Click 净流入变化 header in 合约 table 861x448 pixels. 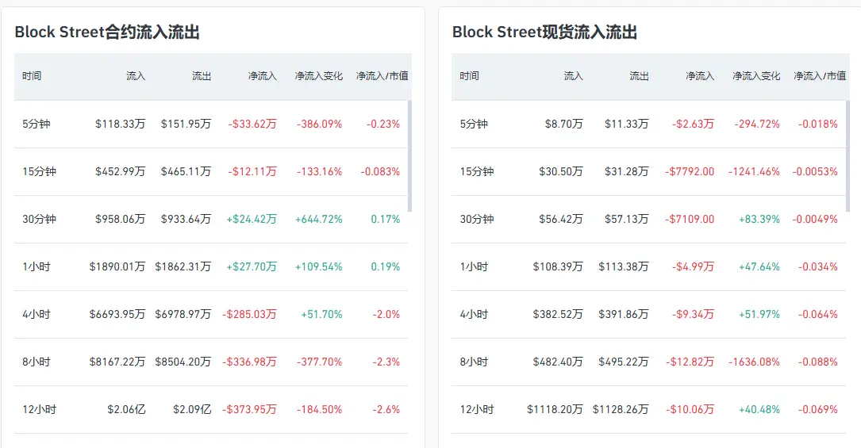point(318,75)
